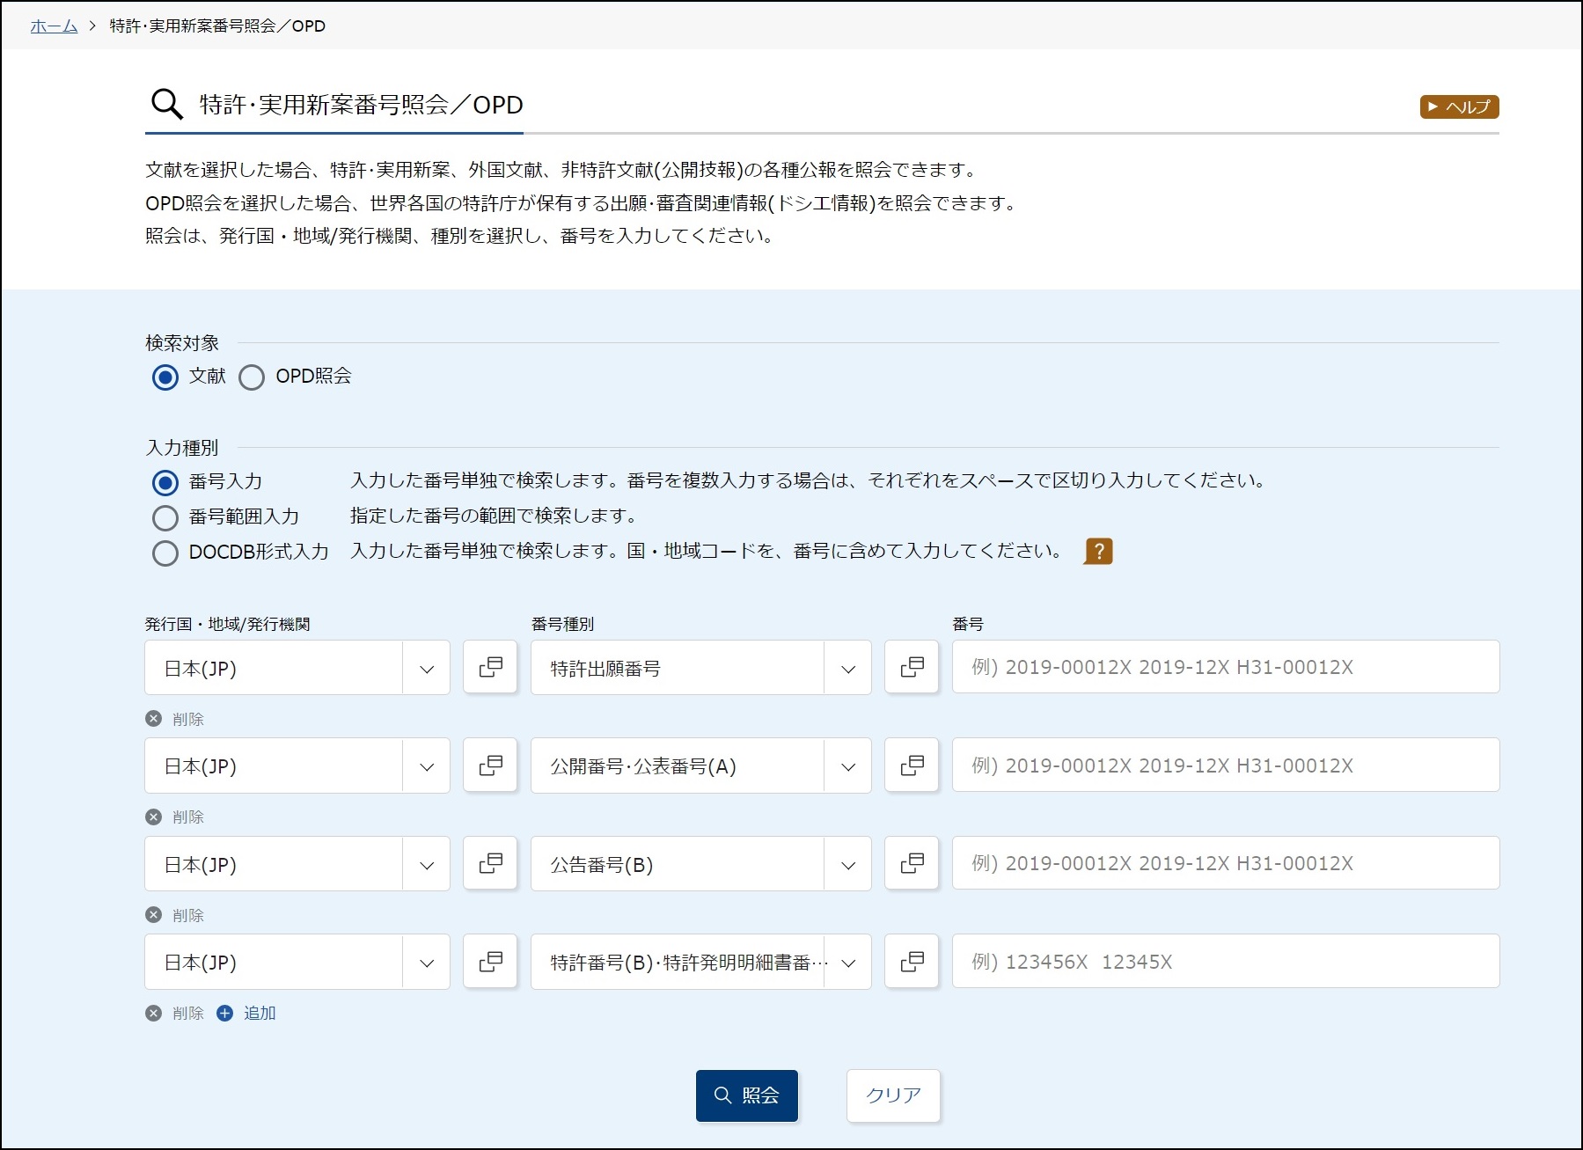
Task: Click the copy icon beside 公告番号(B)
Action: click(912, 863)
